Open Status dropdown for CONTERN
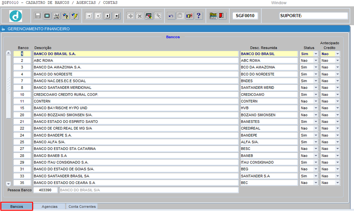Viewport: 354px width, 211px height. [x=316, y=101]
